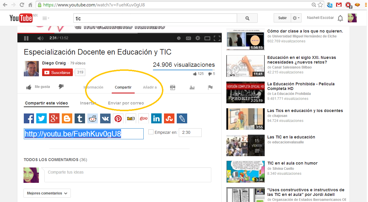The height and width of the screenshot is (202, 368).
Task: Click the Suscribirse button
Action: 57,73
